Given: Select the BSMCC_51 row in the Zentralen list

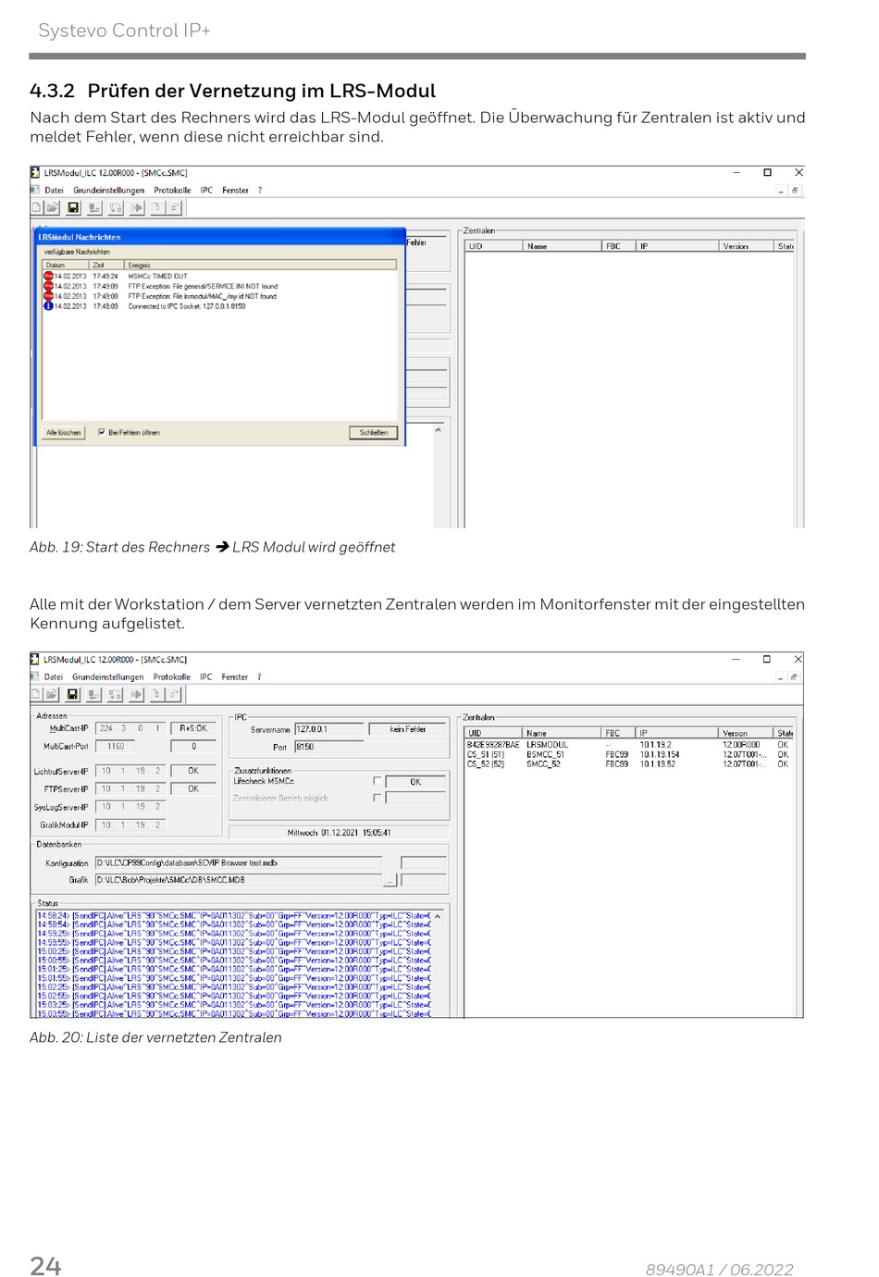Looking at the screenshot, I should pyautogui.click(x=629, y=754).
